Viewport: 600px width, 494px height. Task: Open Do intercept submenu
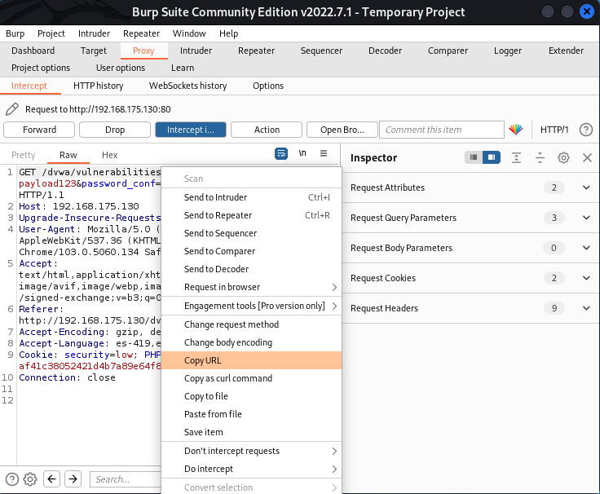pos(251,469)
